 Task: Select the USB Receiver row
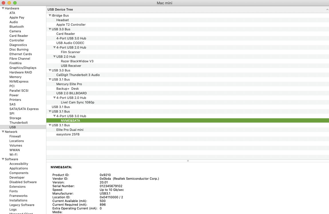coord(188,66)
